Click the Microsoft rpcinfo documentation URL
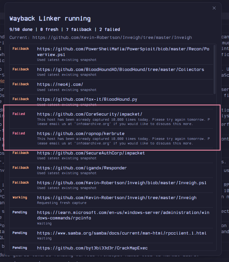 [123, 215]
